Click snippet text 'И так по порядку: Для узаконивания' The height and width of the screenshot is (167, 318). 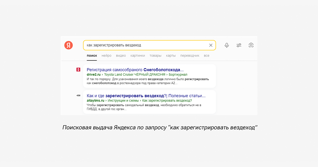click(x=117, y=79)
